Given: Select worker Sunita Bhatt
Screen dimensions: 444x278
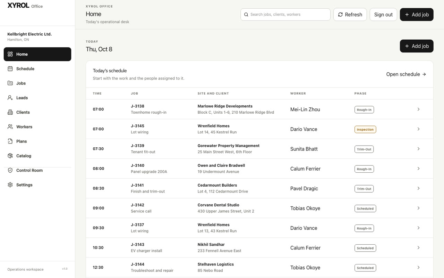Looking at the screenshot, I should 304,149.
